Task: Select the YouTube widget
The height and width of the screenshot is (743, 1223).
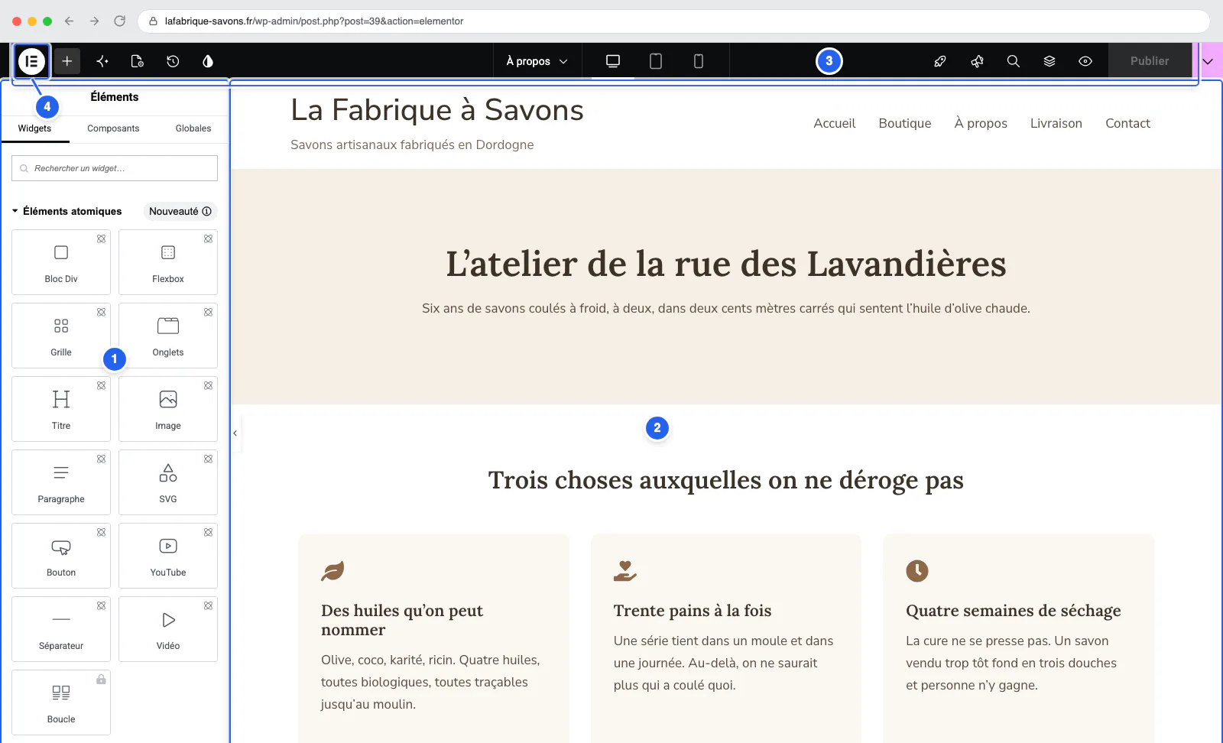Action: click(168, 556)
